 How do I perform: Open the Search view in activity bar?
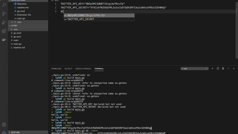(4, 5)
